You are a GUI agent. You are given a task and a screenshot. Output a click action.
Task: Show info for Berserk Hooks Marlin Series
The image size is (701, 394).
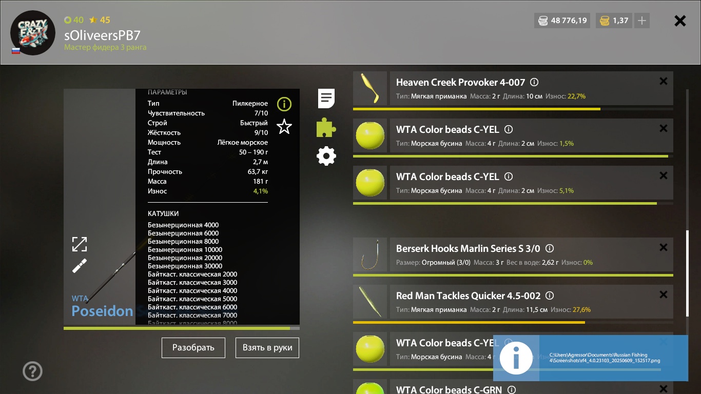[x=550, y=248]
